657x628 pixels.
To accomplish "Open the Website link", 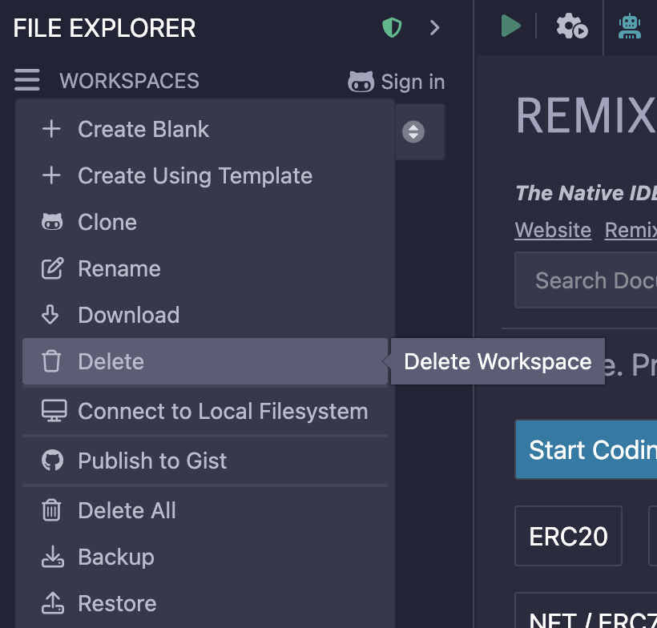I will click(553, 230).
